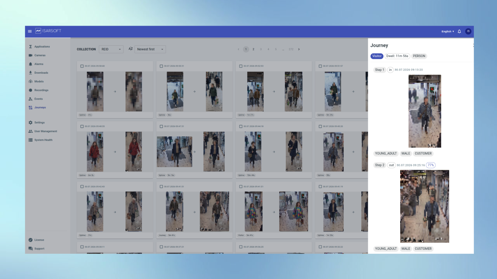
Task: Open the hamburger navigation menu
Action: pyautogui.click(x=30, y=31)
